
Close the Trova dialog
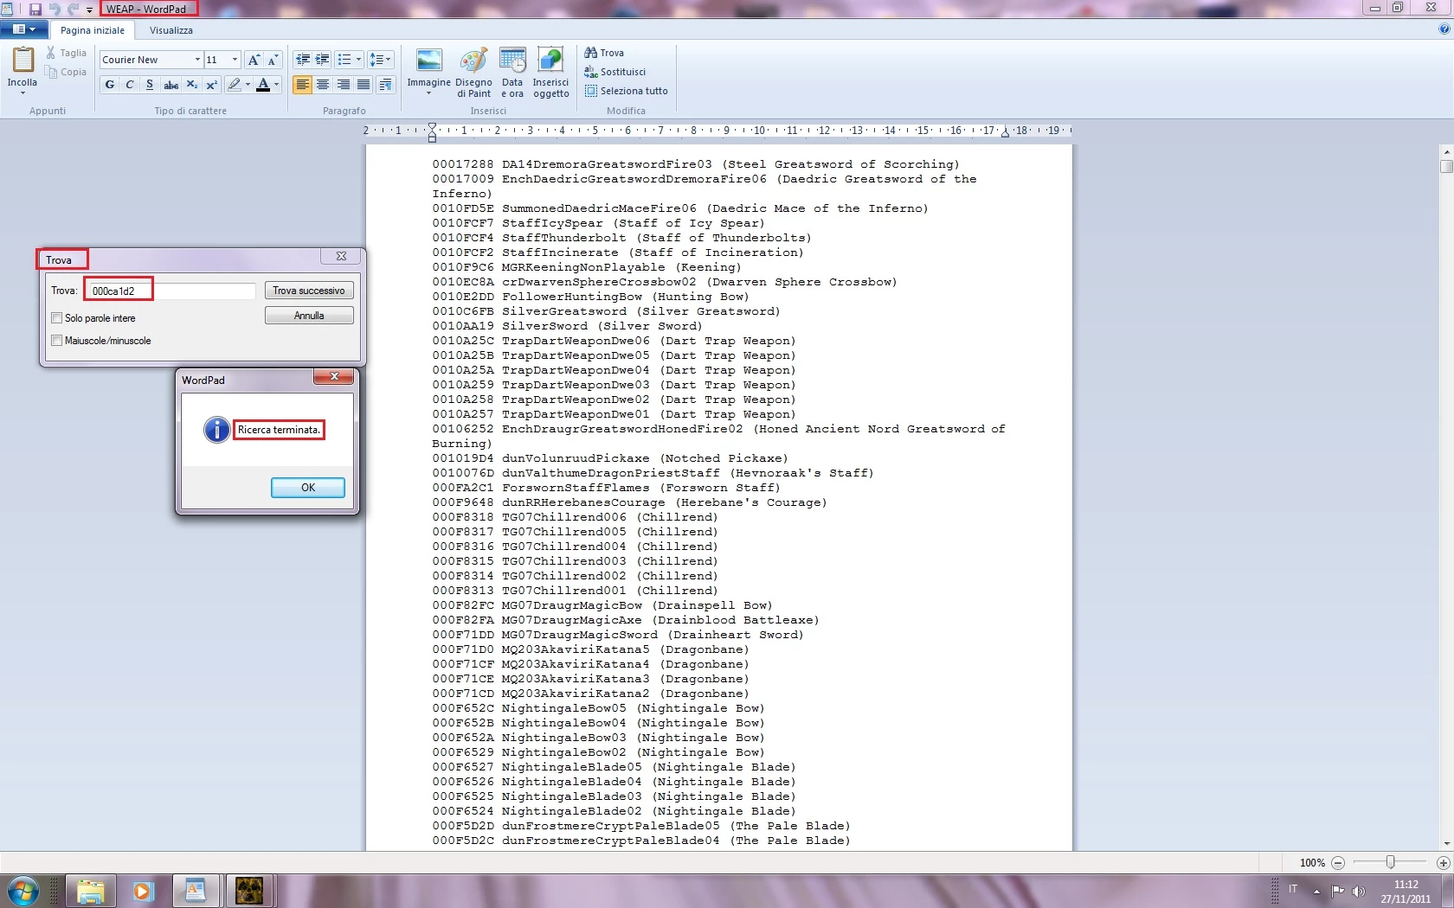[342, 256]
